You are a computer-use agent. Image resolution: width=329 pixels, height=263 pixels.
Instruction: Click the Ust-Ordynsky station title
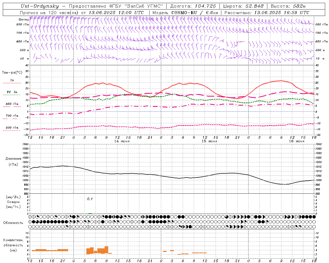click(x=40, y=6)
